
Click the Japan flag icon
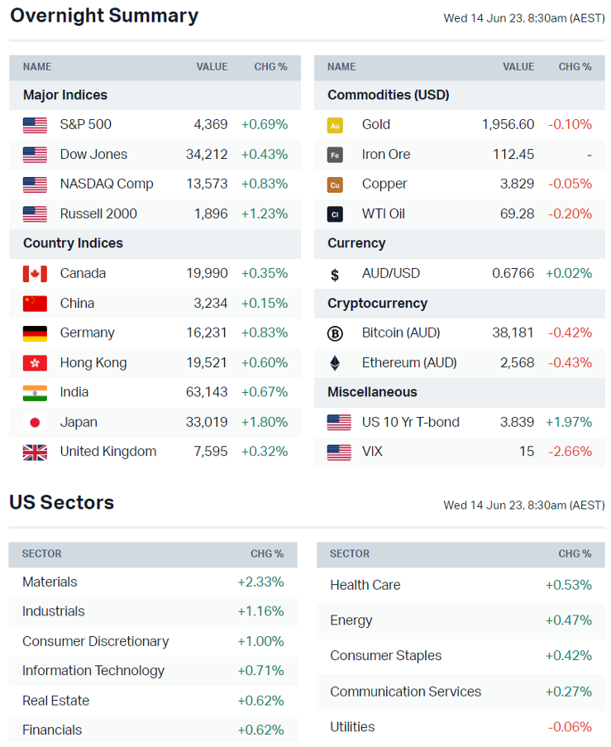(35, 423)
